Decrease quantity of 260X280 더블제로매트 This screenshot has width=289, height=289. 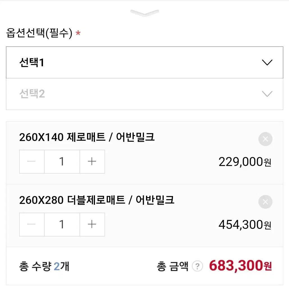[x=32, y=224]
